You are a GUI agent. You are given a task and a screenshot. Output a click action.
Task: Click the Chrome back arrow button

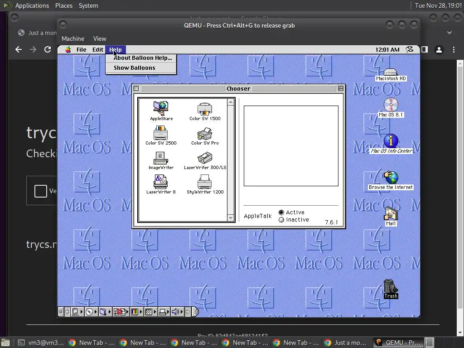(x=19, y=49)
